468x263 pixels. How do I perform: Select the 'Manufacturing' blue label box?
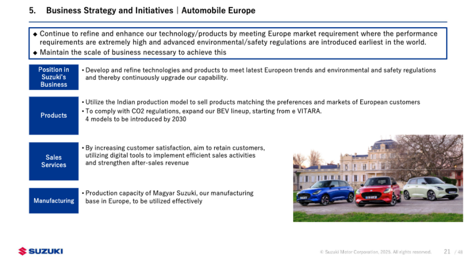tap(54, 201)
